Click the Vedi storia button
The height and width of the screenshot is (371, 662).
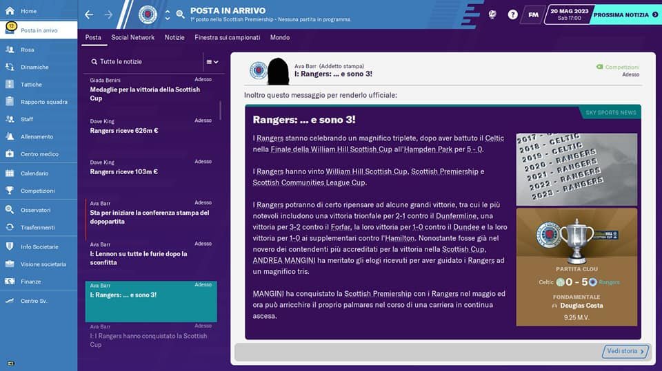click(x=625, y=351)
